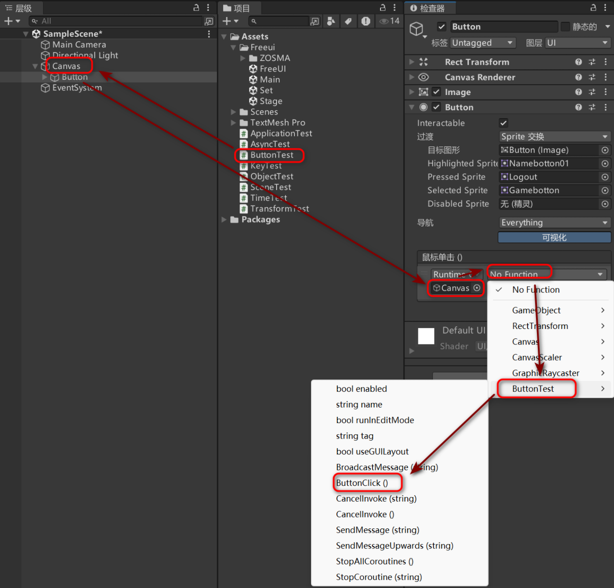Collapse the Button component foldout
This screenshot has width=614, height=588.
point(411,107)
